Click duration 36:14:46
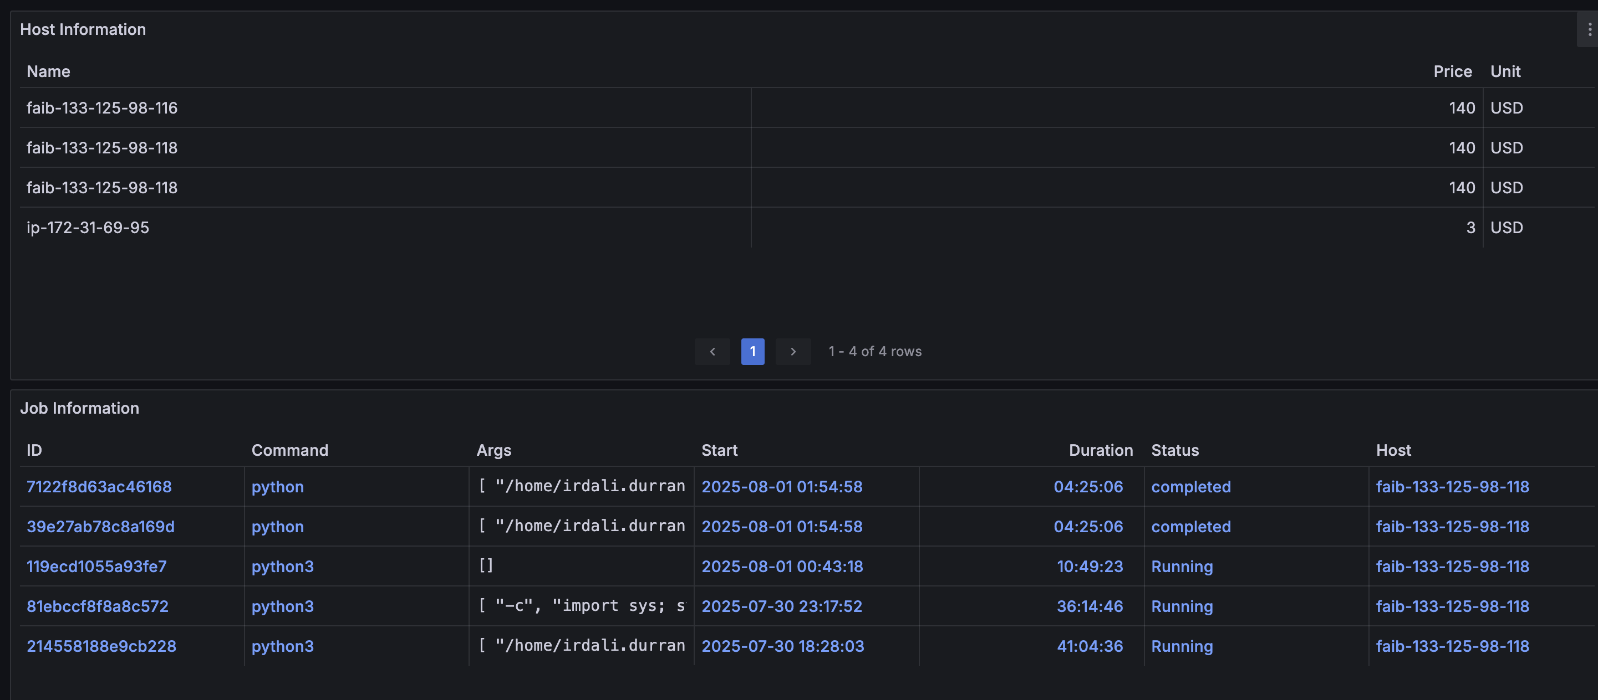1598x700 pixels. pyautogui.click(x=1090, y=606)
